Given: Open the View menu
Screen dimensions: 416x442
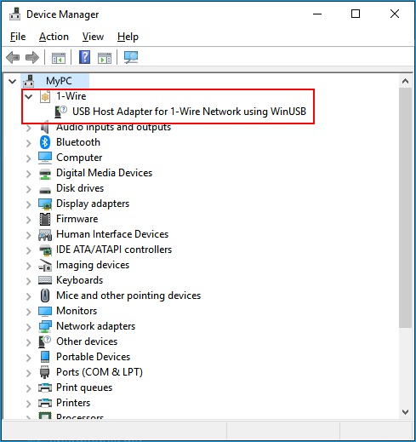Looking at the screenshot, I should point(93,37).
